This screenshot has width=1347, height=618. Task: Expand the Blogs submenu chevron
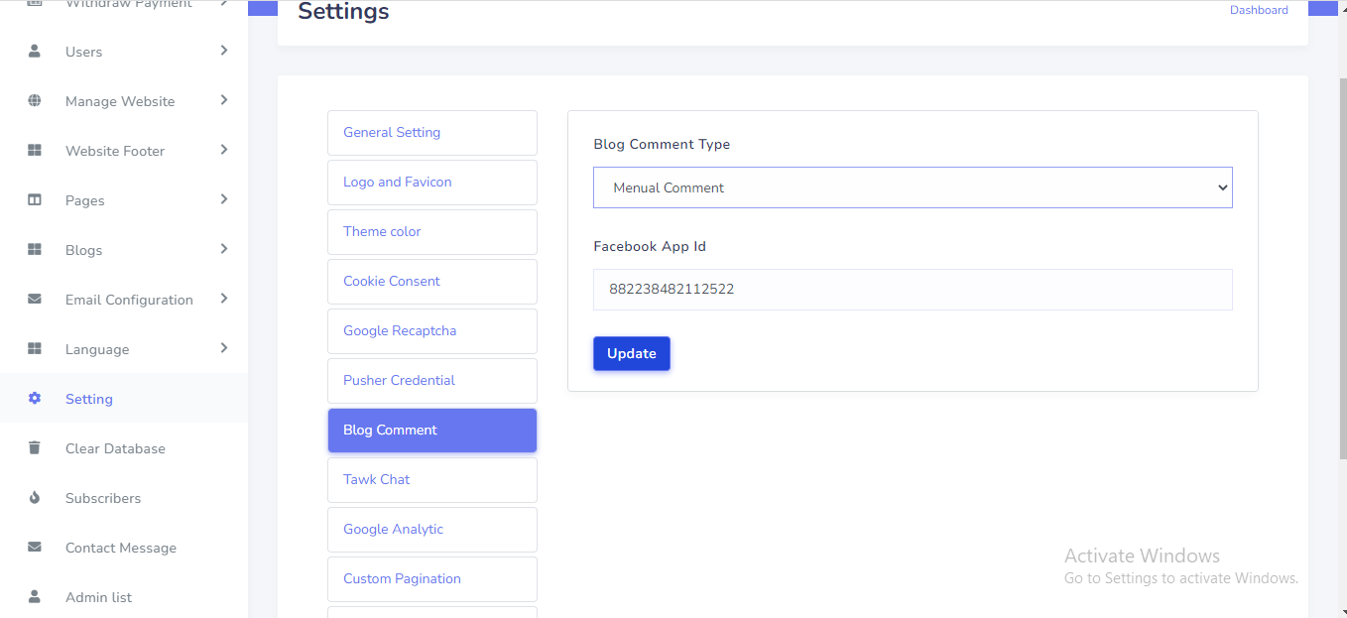coord(224,249)
